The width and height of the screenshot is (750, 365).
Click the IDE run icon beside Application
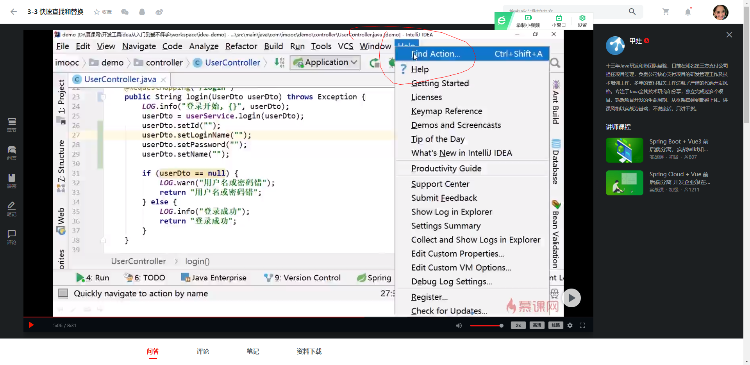(374, 63)
